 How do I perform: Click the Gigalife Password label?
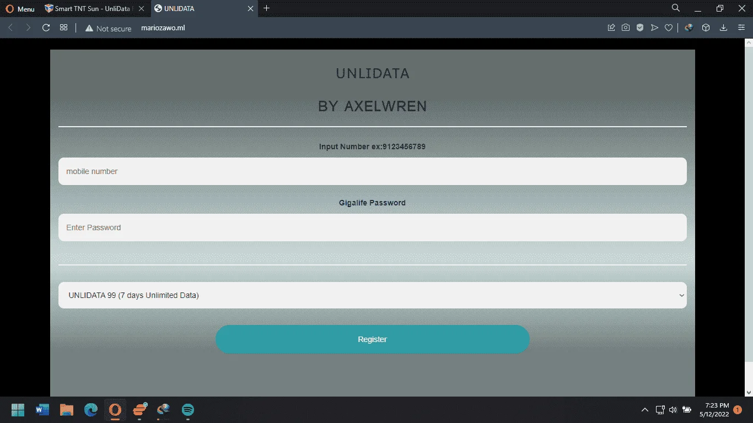click(372, 203)
